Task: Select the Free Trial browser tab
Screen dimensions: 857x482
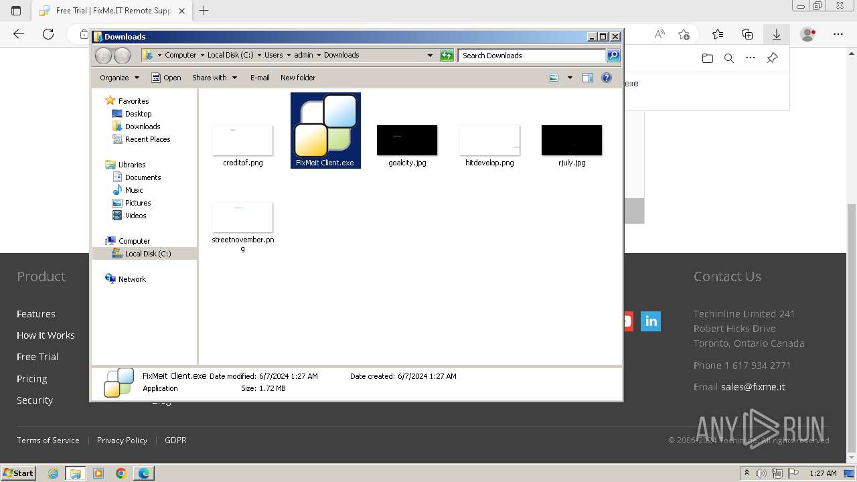Action: 112,11
